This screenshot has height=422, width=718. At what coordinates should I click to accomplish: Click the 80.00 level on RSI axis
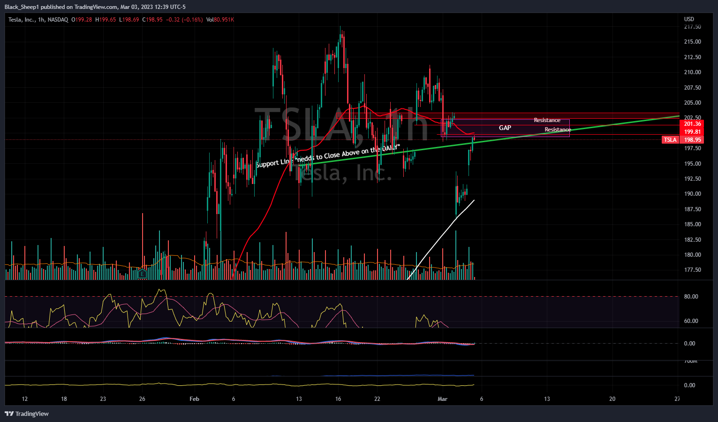tap(691, 297)
